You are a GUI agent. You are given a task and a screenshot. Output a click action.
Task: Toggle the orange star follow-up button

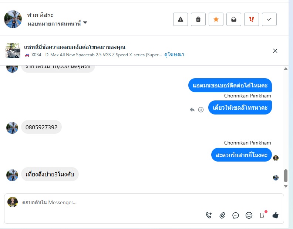tap(216, 19)
